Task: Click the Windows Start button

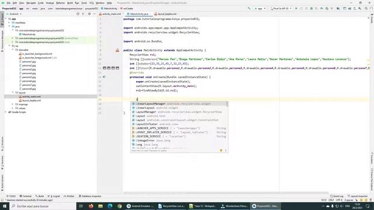Action: pyautogui.click(x=5, y=206)
